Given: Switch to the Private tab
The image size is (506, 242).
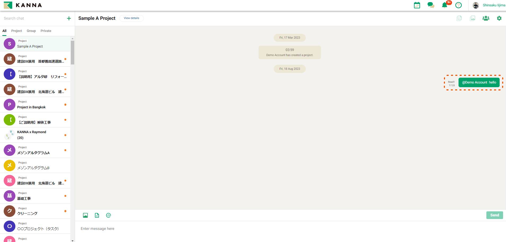Looking at the screenshot, I should [46, 31].
